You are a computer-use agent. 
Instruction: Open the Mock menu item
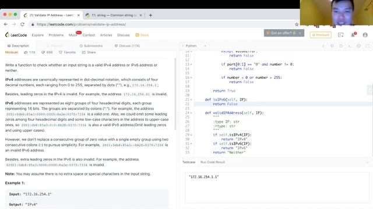[73, 35]
